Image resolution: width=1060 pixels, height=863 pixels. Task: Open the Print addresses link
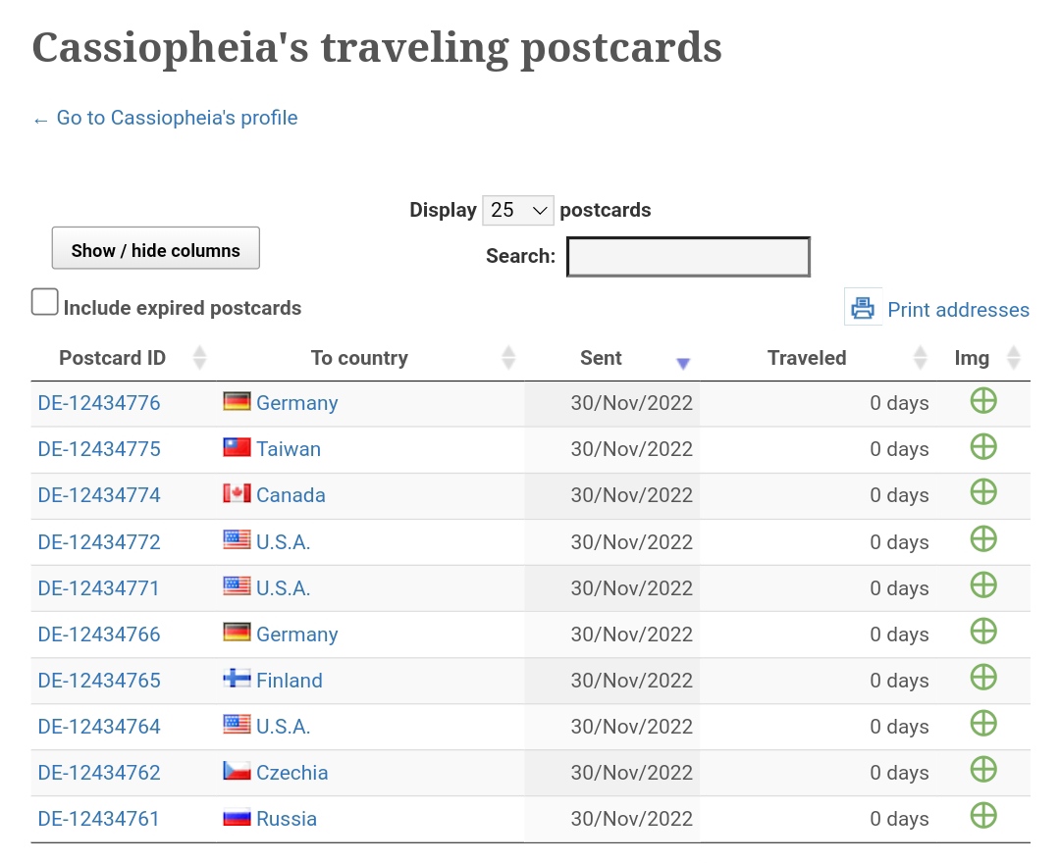pos(958,310)
